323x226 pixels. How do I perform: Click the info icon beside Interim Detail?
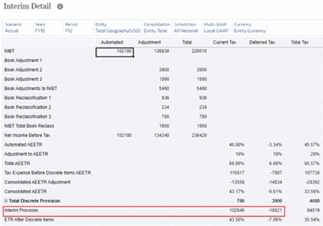(x=60, y=6)
